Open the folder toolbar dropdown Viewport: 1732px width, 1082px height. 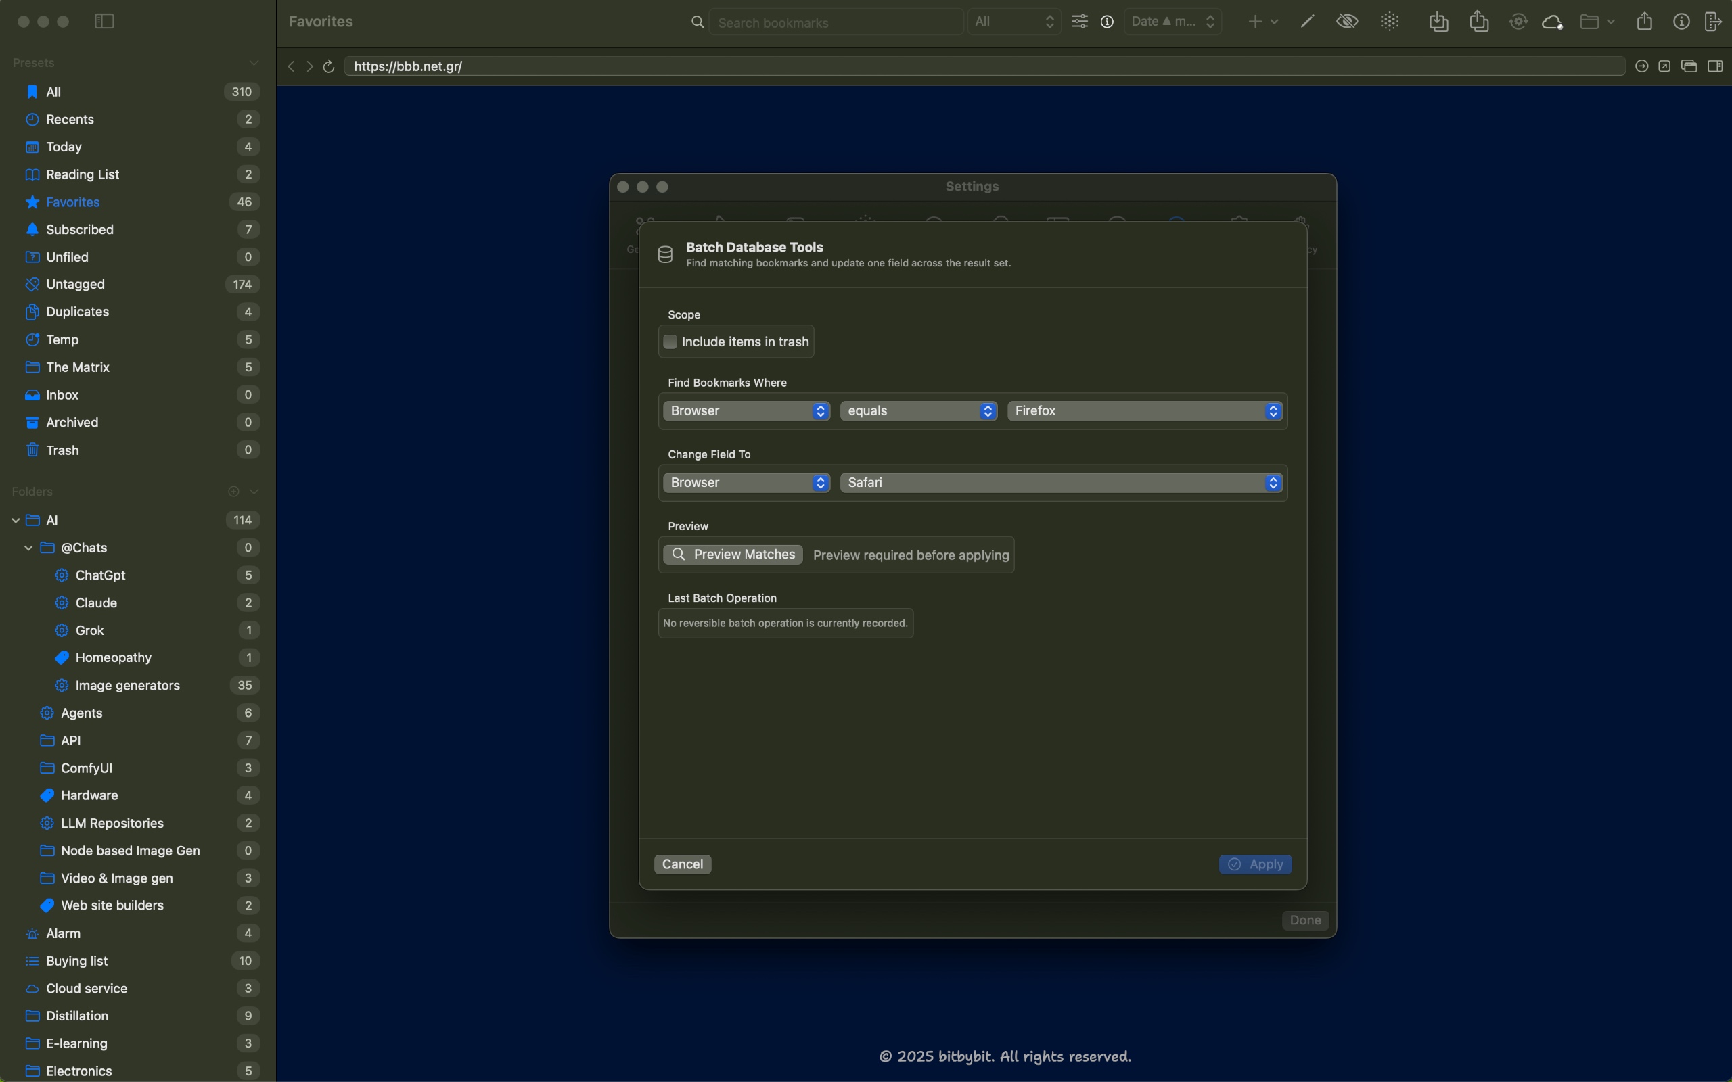tap(1597, 22)
